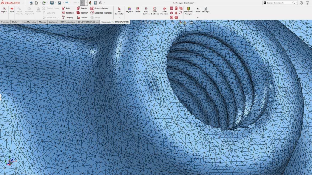Image resolution: width=312 pixels, height=175 pixels.
Task: Open Cross Sections tool
Action: pyautogui.click(x=155, y=11)
